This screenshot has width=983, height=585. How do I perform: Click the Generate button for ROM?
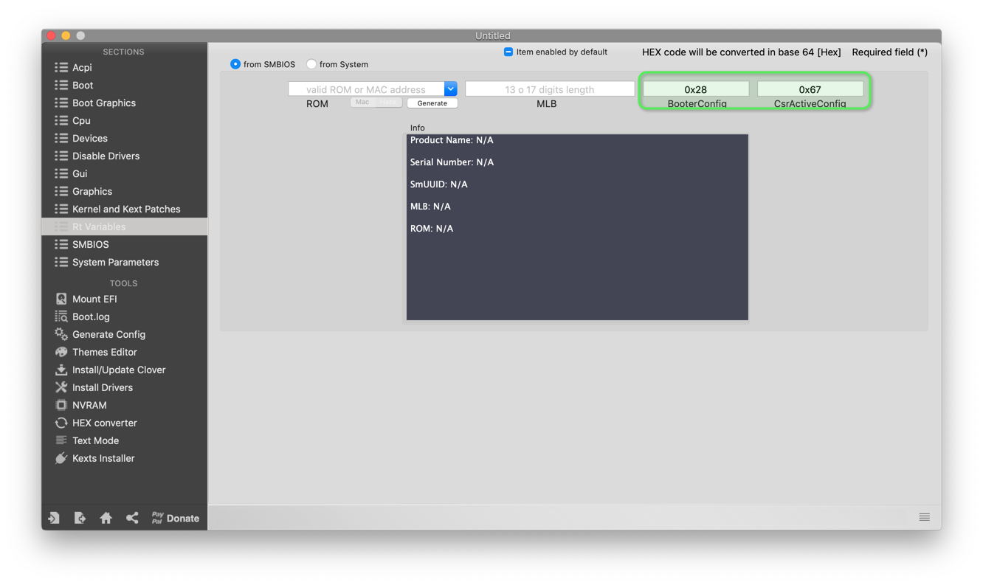(432, 103)
